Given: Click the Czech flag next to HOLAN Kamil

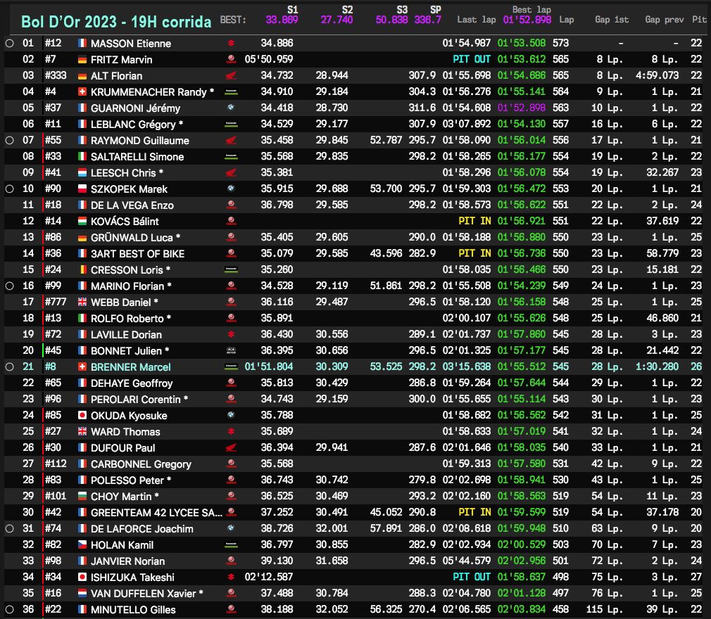Looking at the screenshot, I should pyautogui.click(x=82, y=544).
